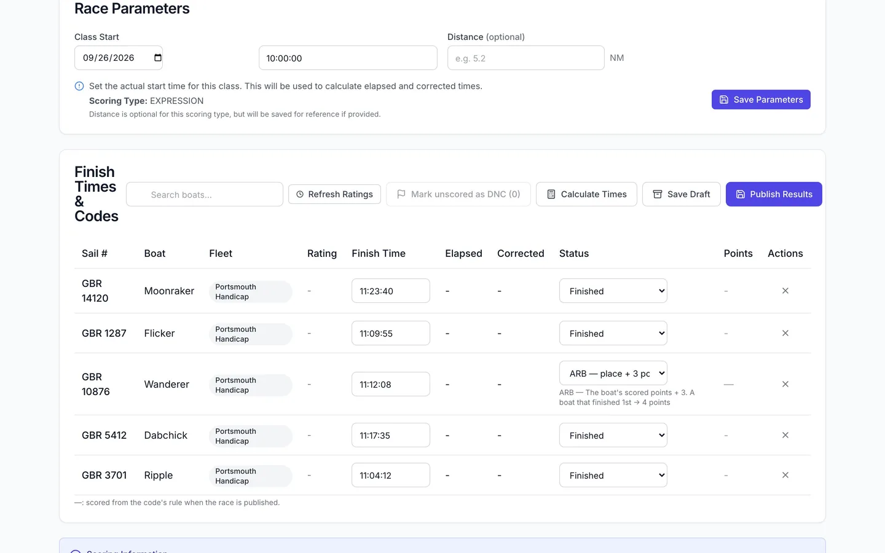The height and width of the screenshot is (553, 885).
Task: Click Refresh Ratings button
Action: 334,194
